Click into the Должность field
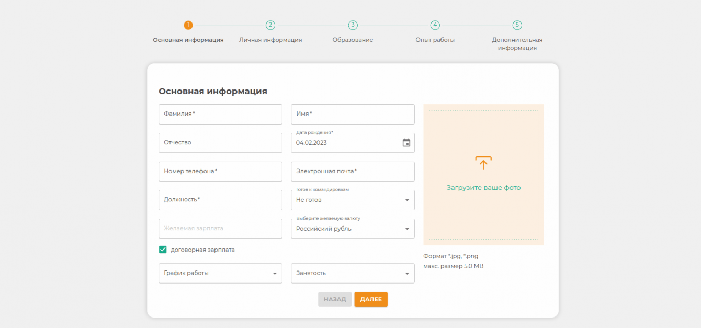 click(220, 200)
